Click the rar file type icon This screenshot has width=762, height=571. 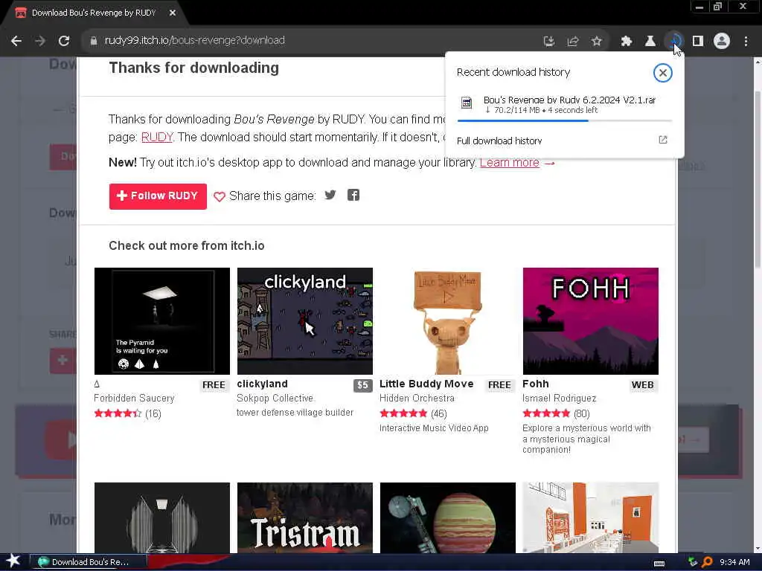[x=467, y=103]
